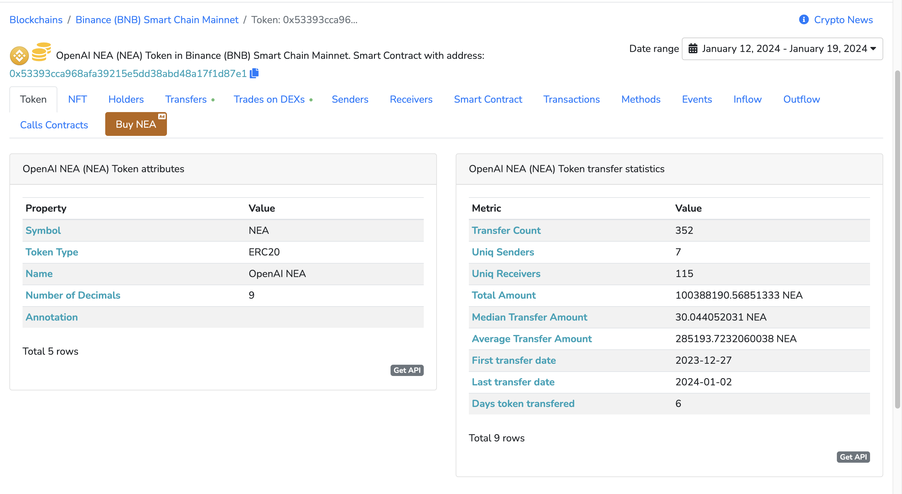
Task: Click the Buy NEA ad button
Action: [x=136, y=124]
